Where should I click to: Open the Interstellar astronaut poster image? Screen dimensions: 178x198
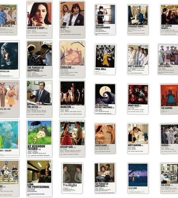9,56
